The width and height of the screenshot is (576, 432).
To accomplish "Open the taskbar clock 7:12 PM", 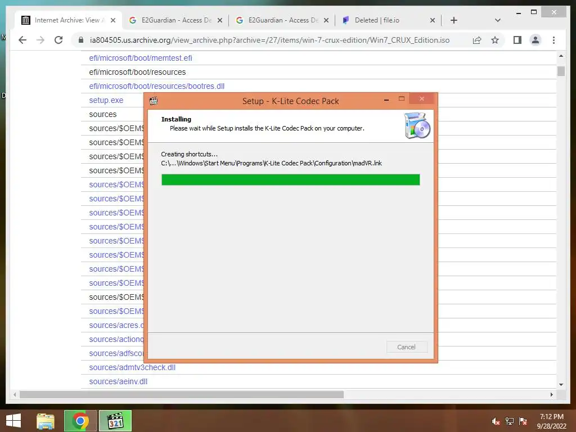I will [551, 421].
